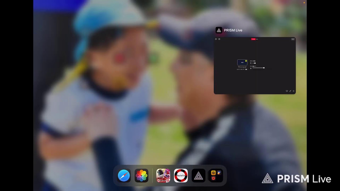Click the round icon left of info icon
Image resolution: width=340 pixels, height=191 pixels.
pyautogui.click(x=216, y=39)
